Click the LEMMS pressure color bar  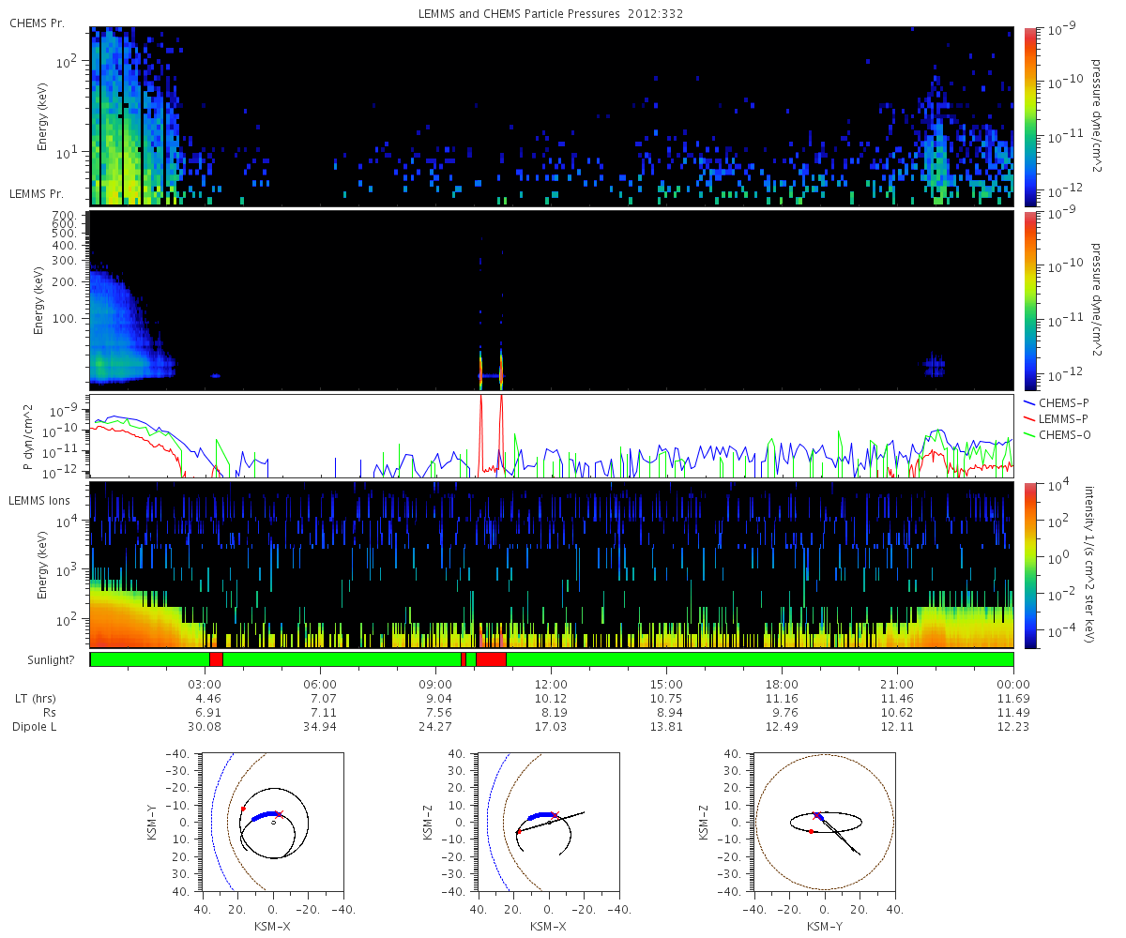click(1030, 300)
